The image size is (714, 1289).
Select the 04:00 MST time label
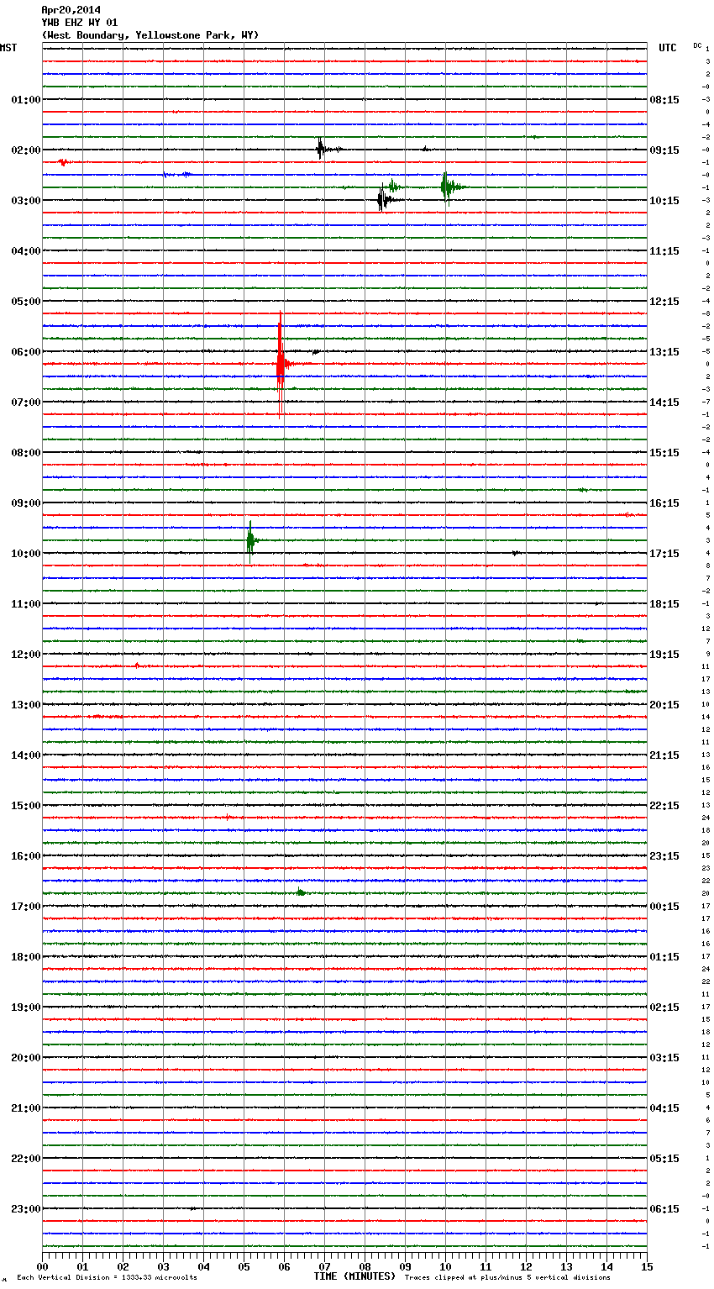tap(26, 250)
